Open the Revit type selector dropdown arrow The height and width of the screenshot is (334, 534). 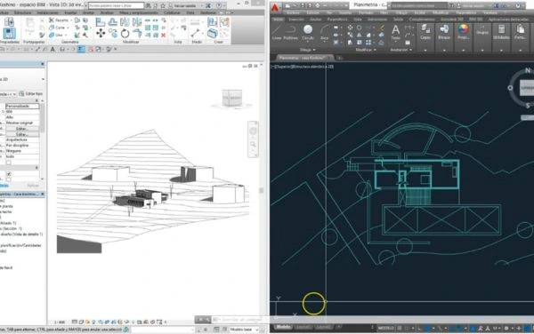click(x=43, y=80)
